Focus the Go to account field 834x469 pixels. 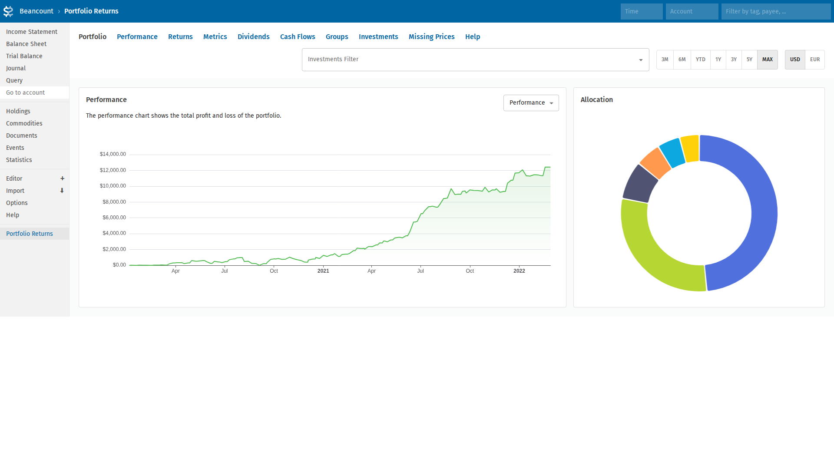click(x=34, y=92)
